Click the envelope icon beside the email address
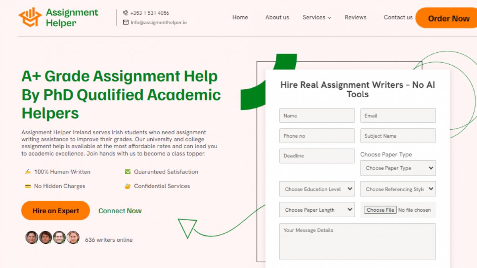The height and width of the screenshot is (268, 477). pyautogui.click(x=126, y=23)
